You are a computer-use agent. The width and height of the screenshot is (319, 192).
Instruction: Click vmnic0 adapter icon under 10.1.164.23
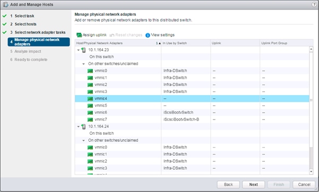(90, 71)
